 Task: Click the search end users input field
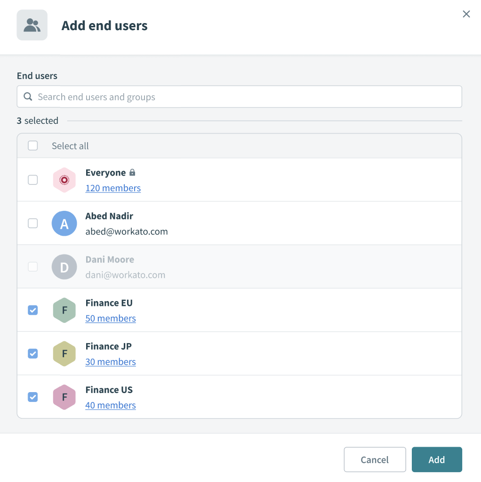pos(188,96)
